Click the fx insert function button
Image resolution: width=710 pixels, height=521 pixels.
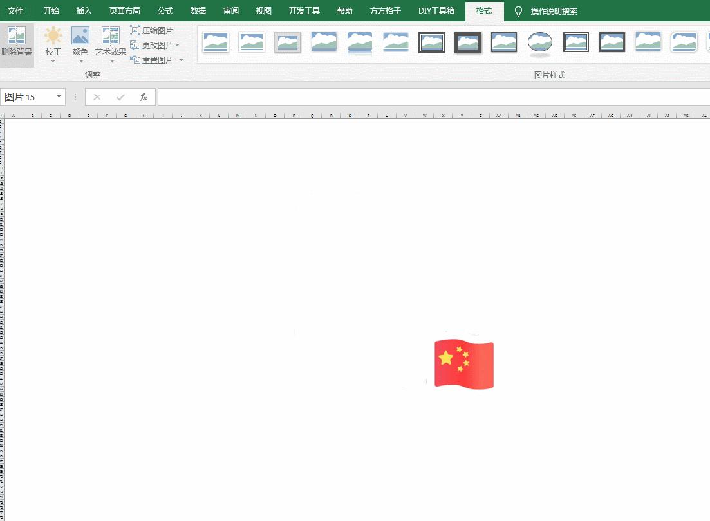tap(144, 97)
